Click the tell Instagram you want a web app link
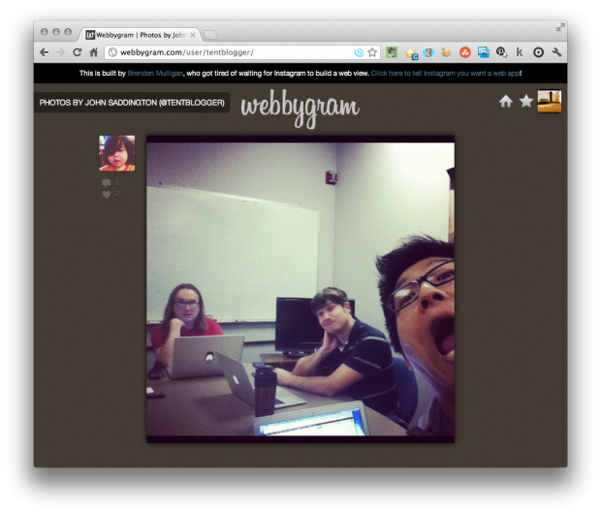The width and height of the screenshot is (601, 514). click(445, 74)
